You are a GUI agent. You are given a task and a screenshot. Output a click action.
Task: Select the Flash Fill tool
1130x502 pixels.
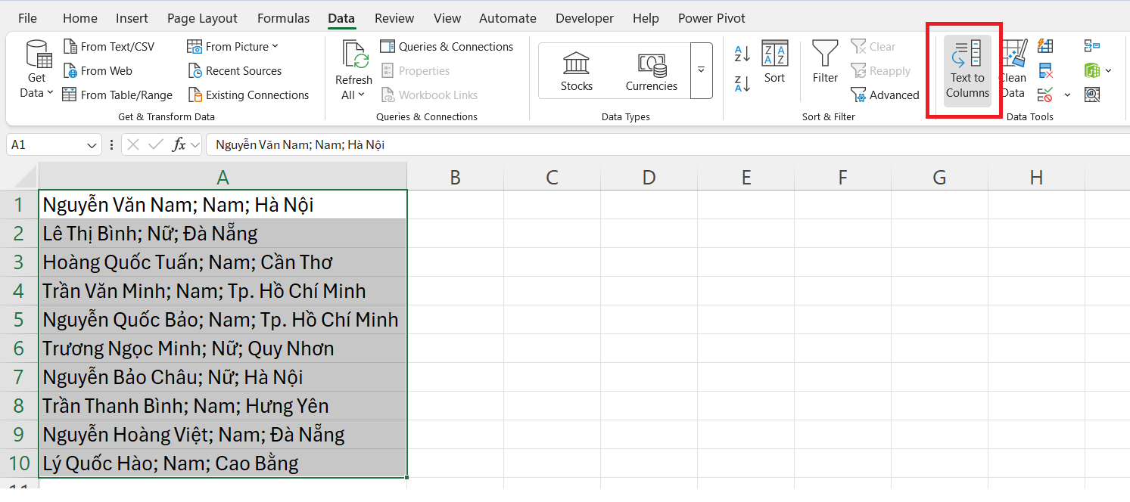click(1045, 45)
